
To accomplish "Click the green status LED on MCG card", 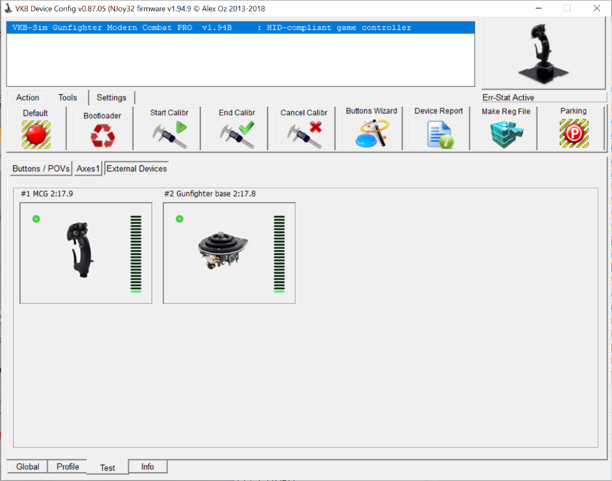I will tap(36, 219).
